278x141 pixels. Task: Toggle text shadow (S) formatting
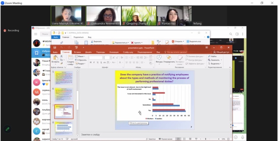click(101, 62)
